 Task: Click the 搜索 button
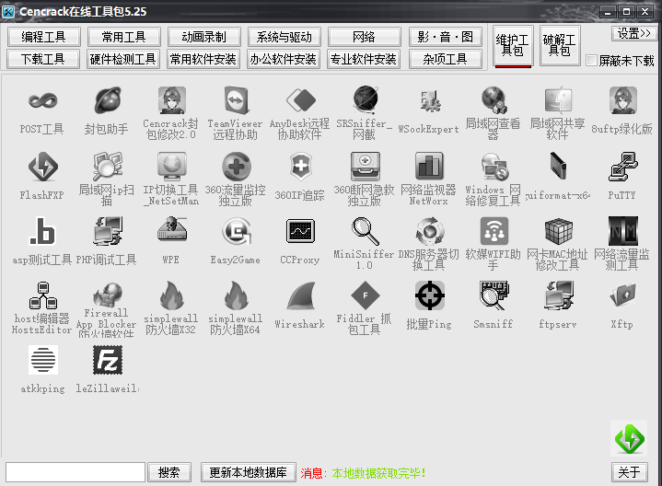[x=169, y=472]
